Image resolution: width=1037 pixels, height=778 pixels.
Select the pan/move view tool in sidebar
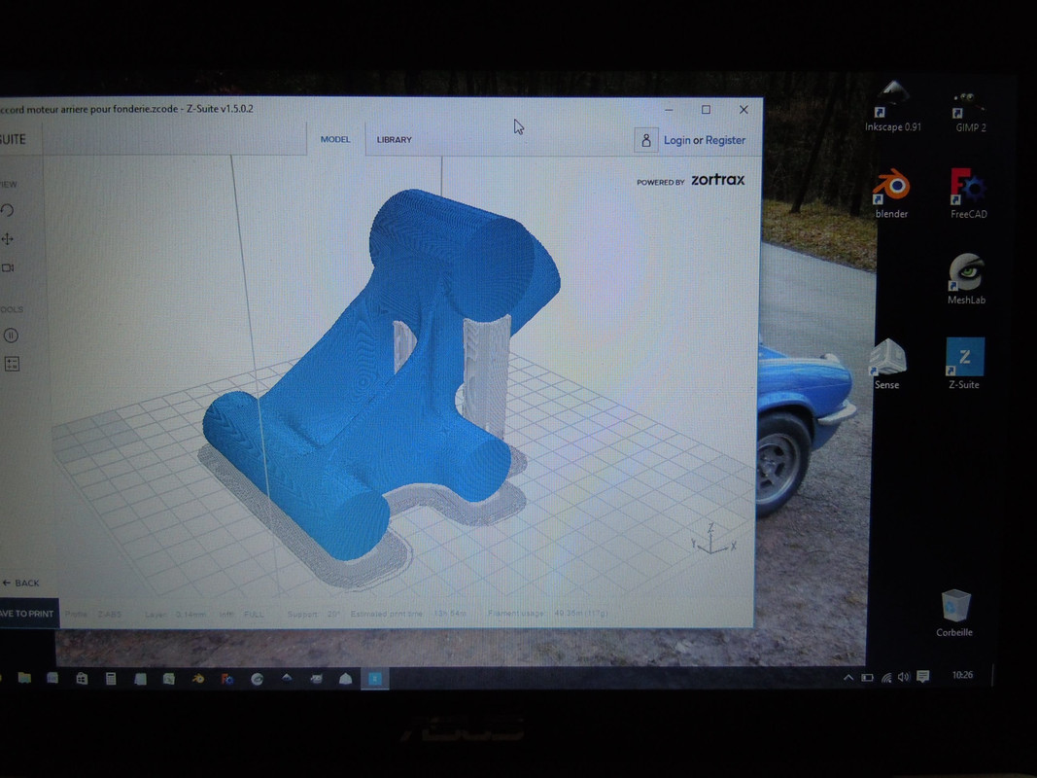pyautogui.click(x=7, y=239)
